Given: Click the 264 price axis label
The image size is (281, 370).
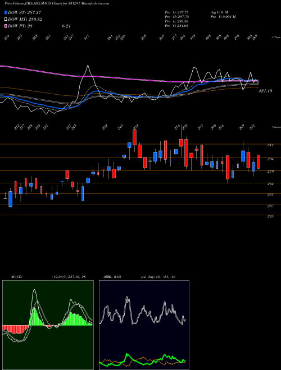Looking at the screenshot, I should pyautogui.click(x=270, y=184).
